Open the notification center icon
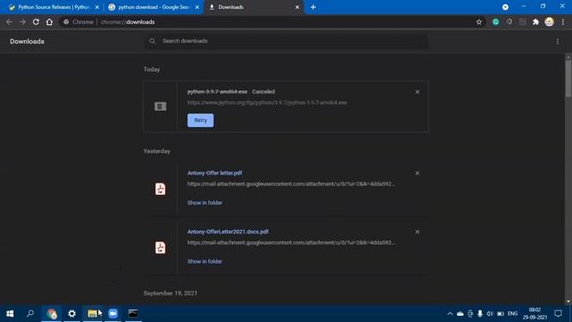 pos(558,314)
